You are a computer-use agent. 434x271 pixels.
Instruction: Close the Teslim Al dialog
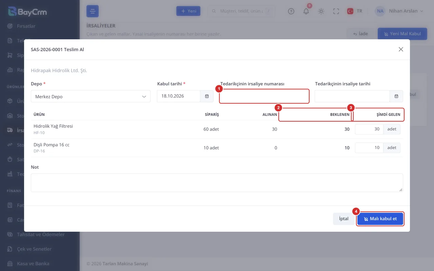(401, 49)
